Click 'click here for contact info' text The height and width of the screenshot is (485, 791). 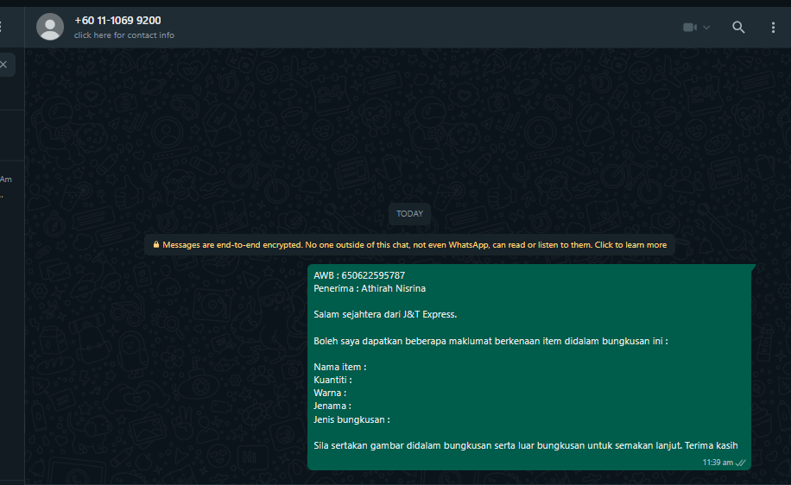[123, 35]
